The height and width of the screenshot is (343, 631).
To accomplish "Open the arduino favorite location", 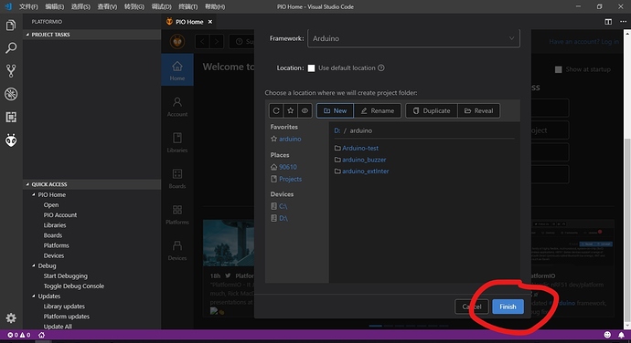I will click(x=290, y=139).
